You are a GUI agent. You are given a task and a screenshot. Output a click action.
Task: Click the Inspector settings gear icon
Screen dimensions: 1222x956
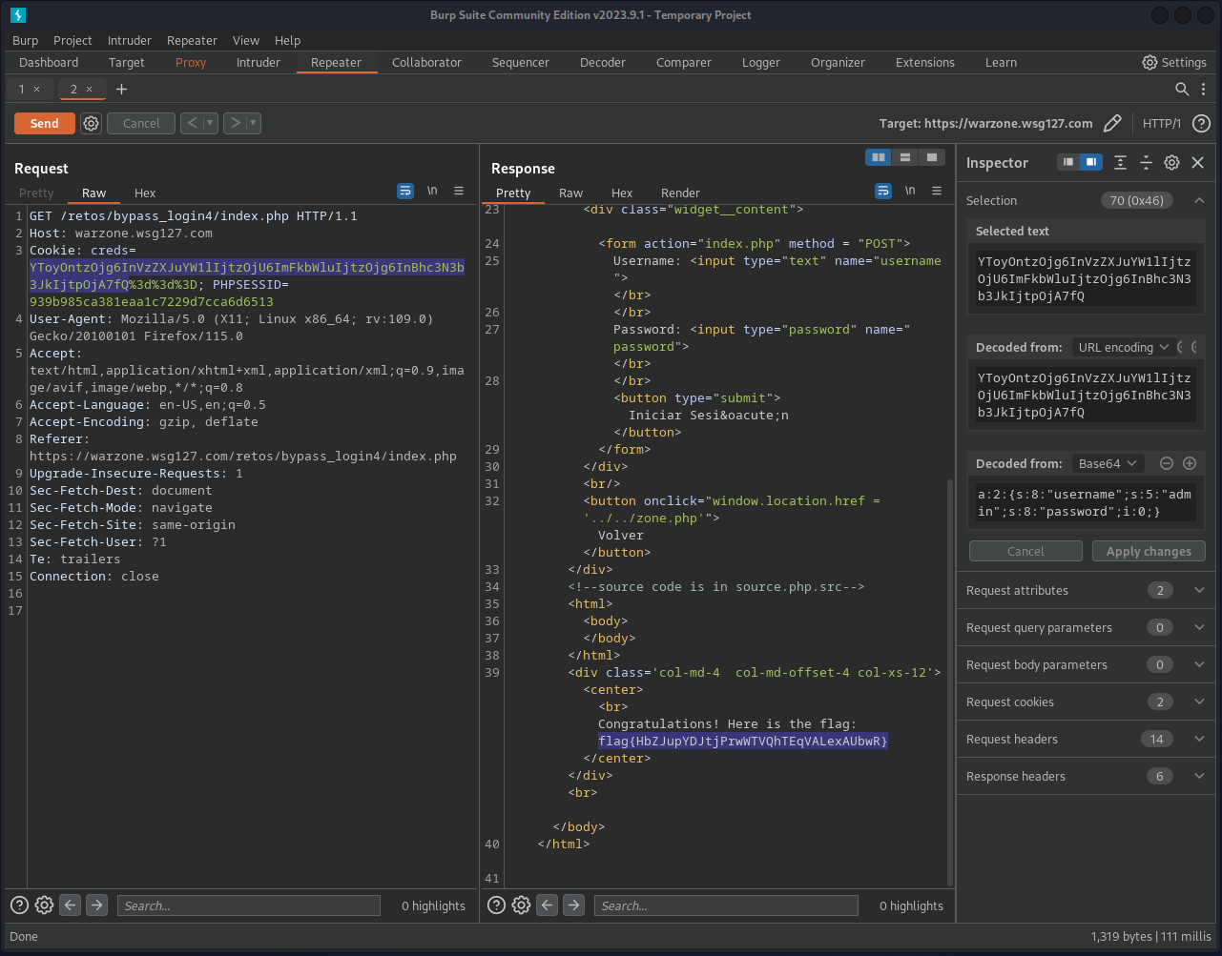pos(1171,163)
